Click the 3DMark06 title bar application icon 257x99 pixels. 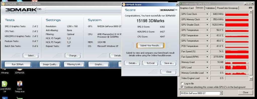pos(3,4)
